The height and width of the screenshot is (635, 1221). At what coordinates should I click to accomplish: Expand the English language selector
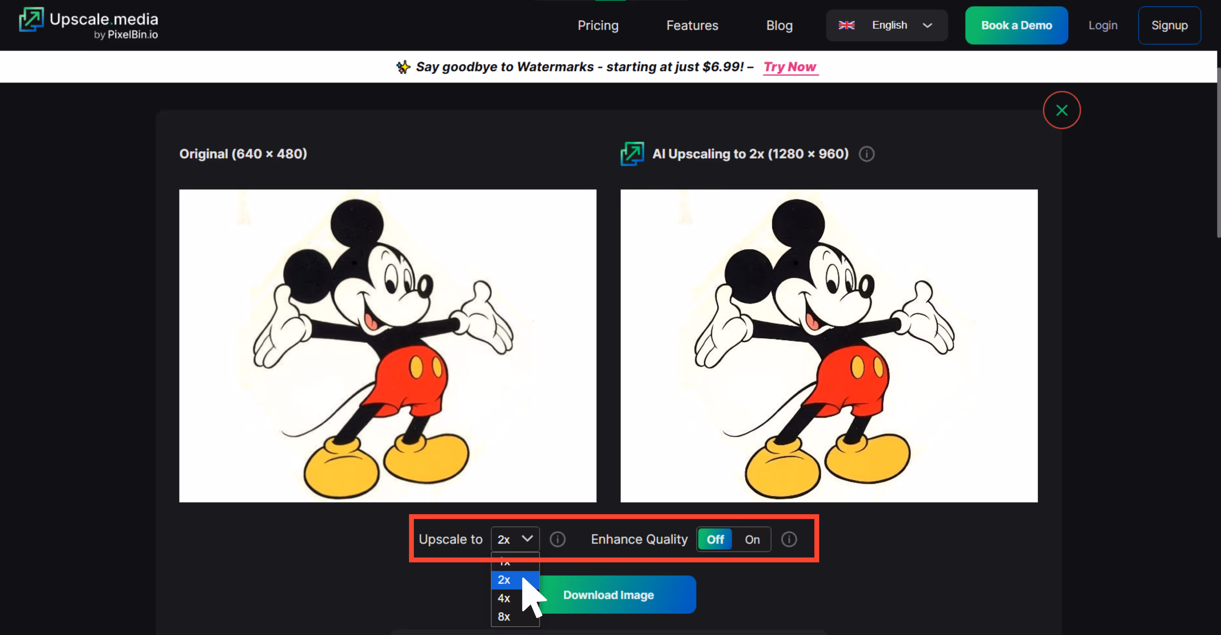point(886,25)
